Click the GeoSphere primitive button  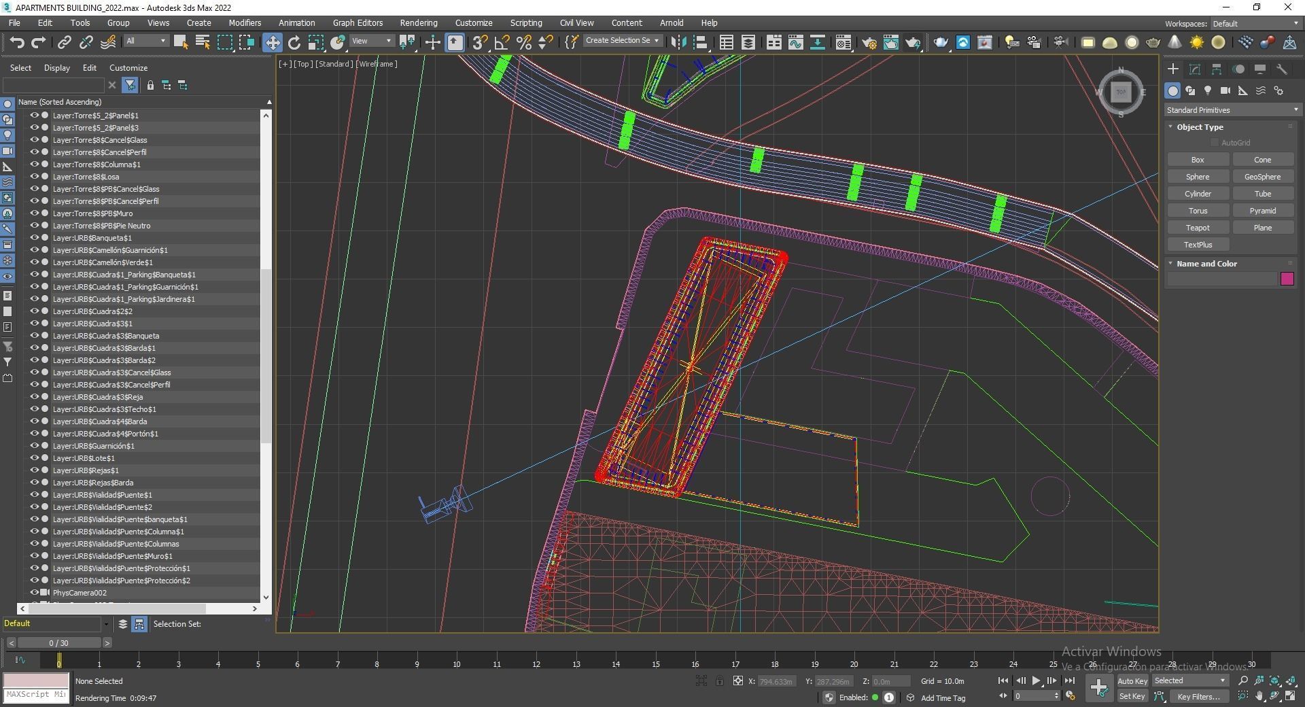click(x=1263, y=177)
